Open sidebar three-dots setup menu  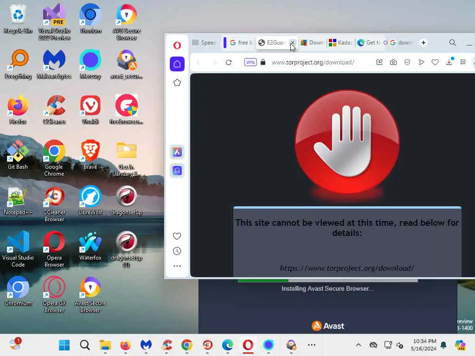pos(177,266)
